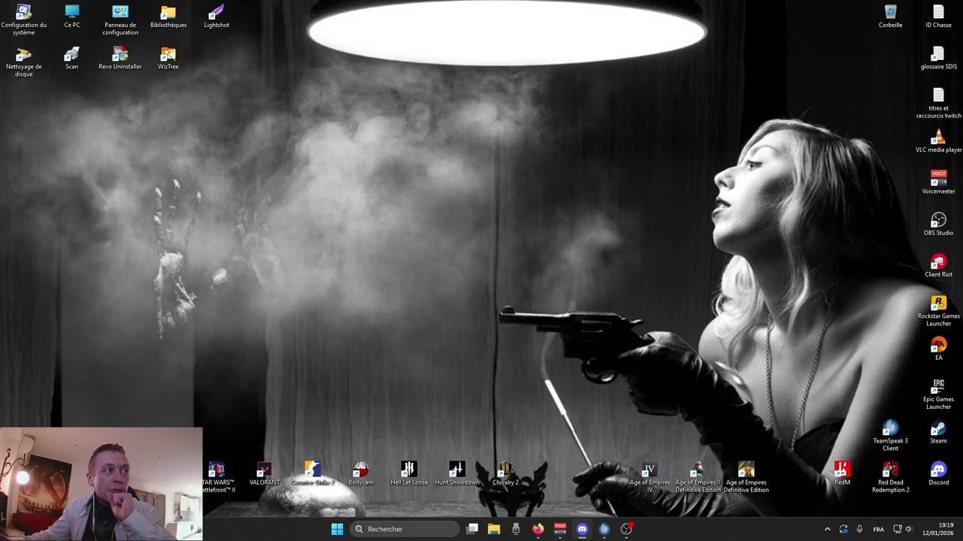Screen dimensions: 963x541
Task: Select the TeamSpeak 3 Client icon
Action: (x=890, y=436)
